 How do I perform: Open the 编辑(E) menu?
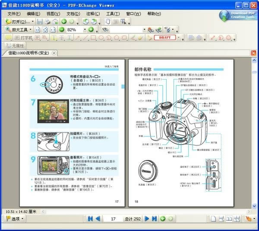pos(34,14)
